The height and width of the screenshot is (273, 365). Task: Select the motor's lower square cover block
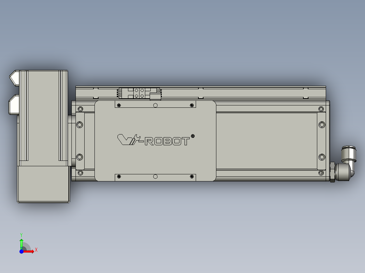coord(44,184)
